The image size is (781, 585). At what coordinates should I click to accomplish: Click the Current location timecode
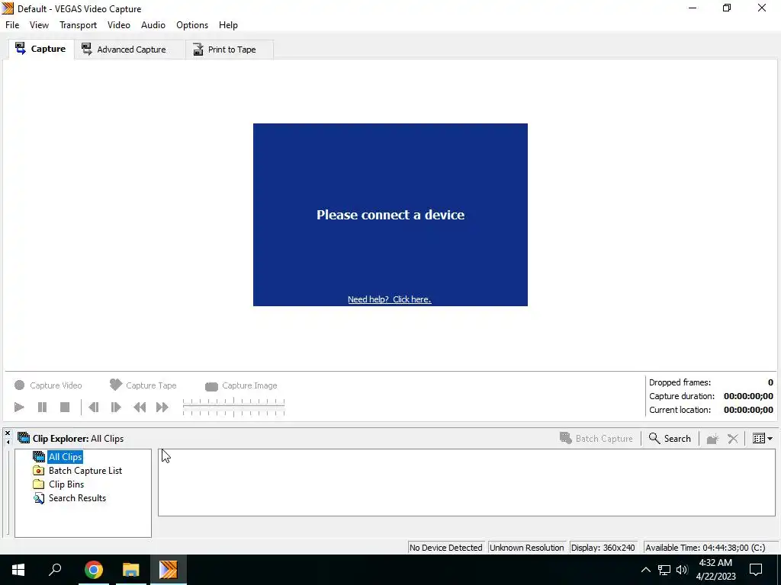[x=748, y=410]
